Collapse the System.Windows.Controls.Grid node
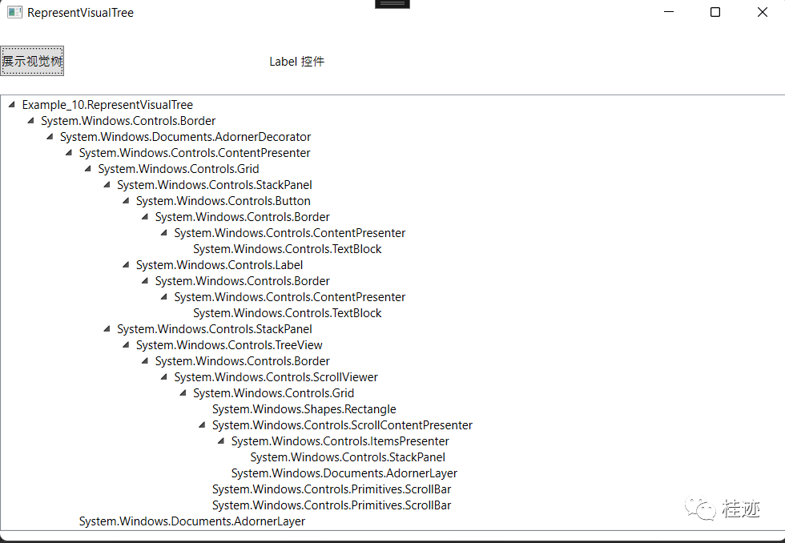Viewport: 785px width, 543px height. tap(87, 168)
